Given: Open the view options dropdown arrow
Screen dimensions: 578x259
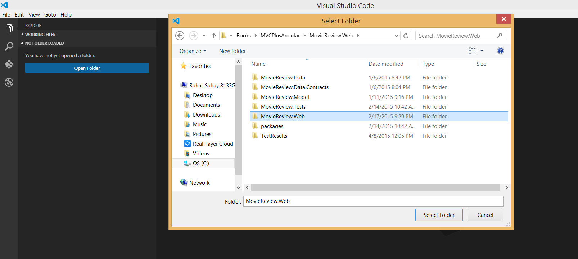Looking at the screenshot, I should point(482,51).
